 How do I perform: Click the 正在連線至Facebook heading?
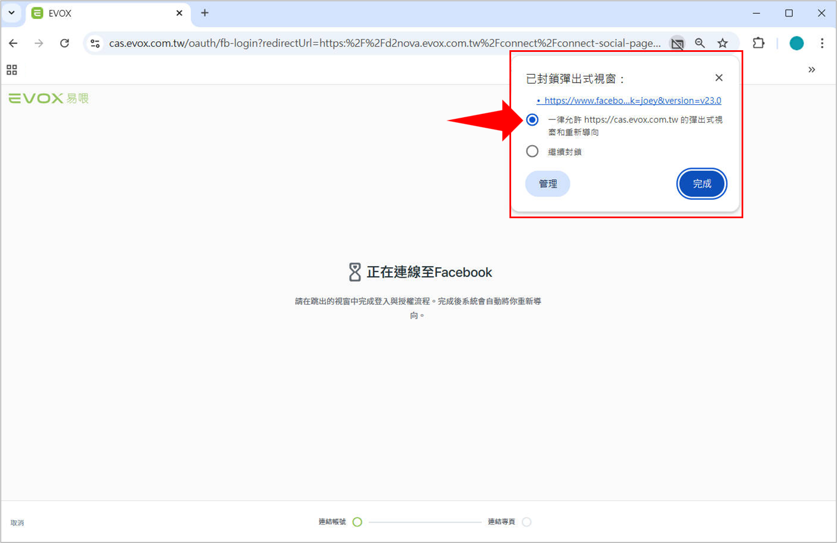(x=429, y=272)
